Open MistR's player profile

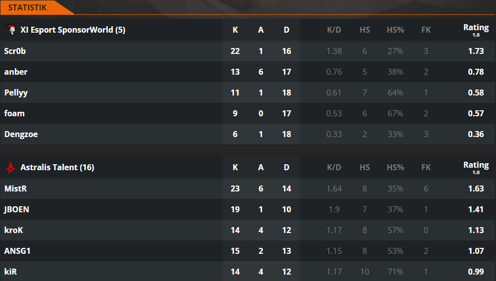15,188
